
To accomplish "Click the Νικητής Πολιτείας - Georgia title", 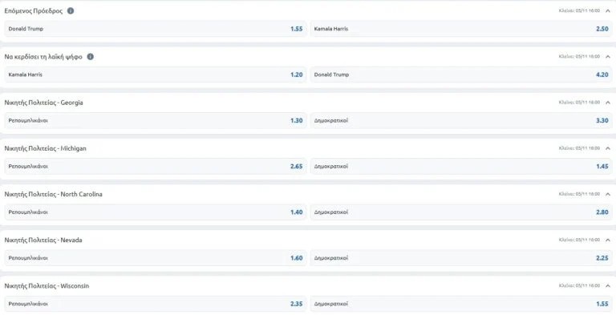I will point(43,103).
